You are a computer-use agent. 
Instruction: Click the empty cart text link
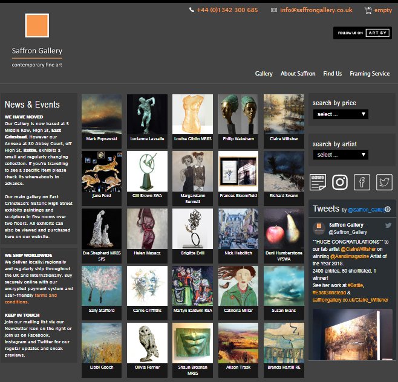[x=383, y=10]
